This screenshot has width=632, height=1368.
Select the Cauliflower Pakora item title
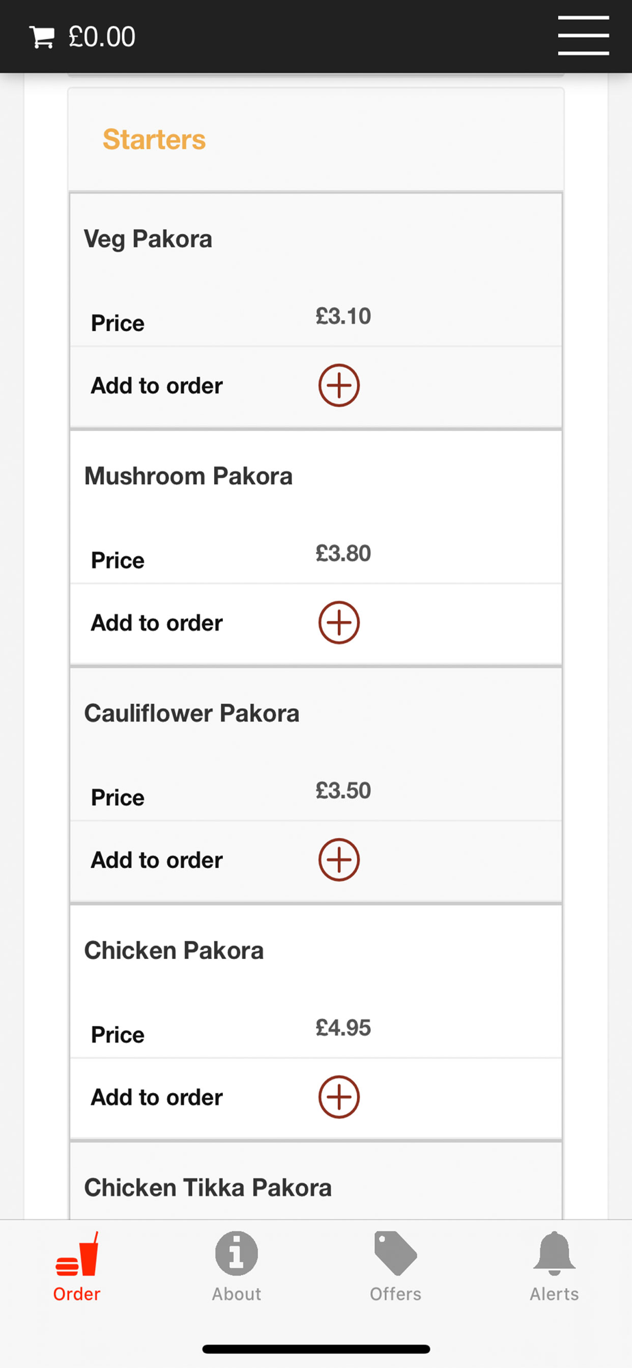pos(192,713)
